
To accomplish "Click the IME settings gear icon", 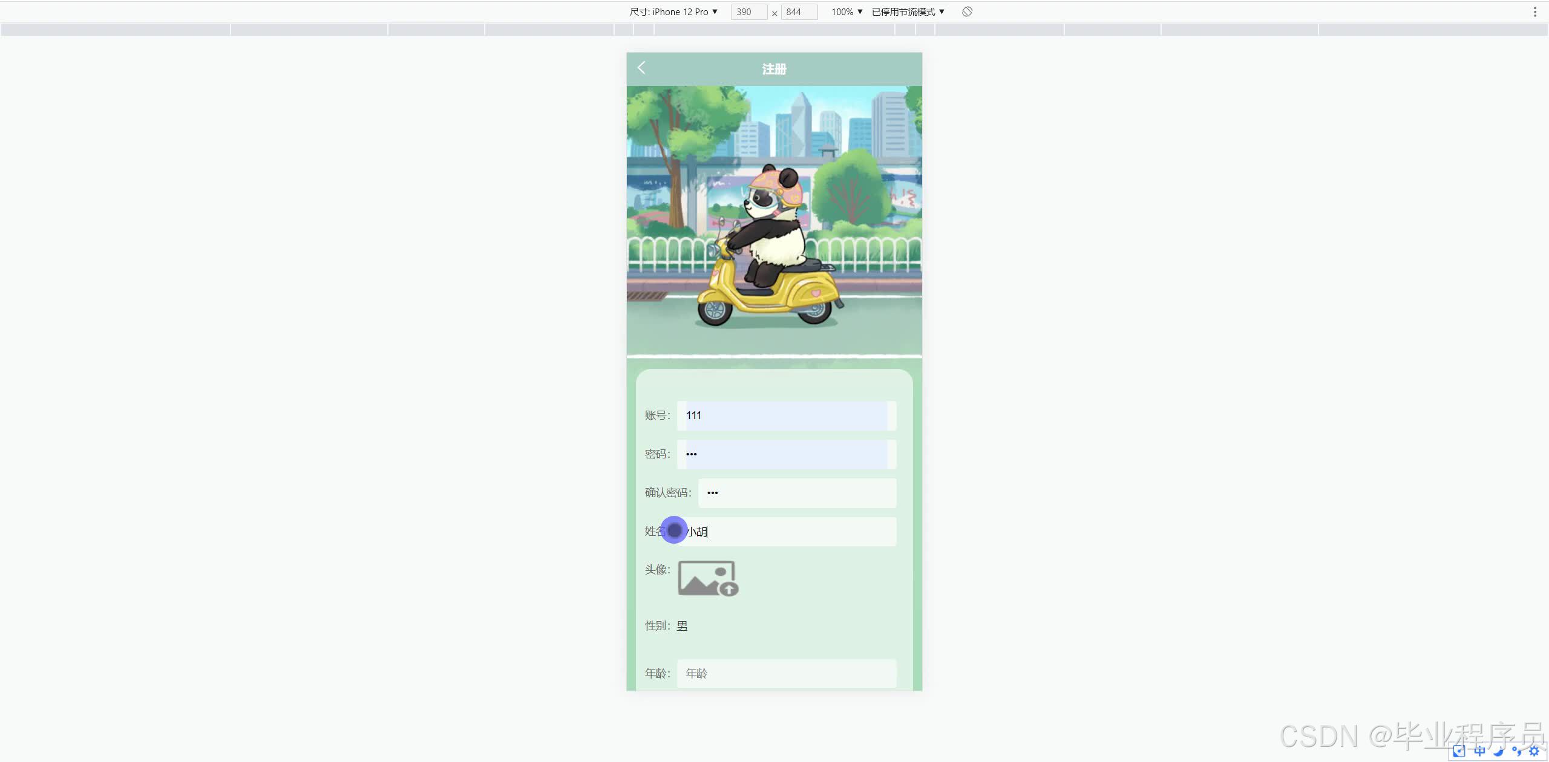I will (x=1534, y=751).
